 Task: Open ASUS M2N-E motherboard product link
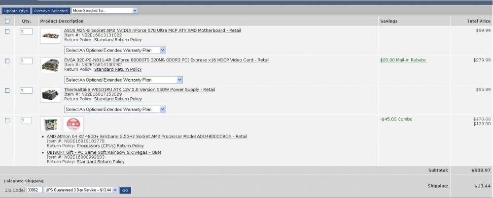[x=152, y=30]
